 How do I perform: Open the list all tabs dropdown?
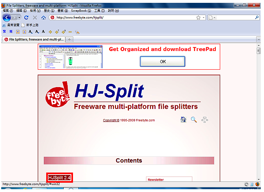point(259,40)
